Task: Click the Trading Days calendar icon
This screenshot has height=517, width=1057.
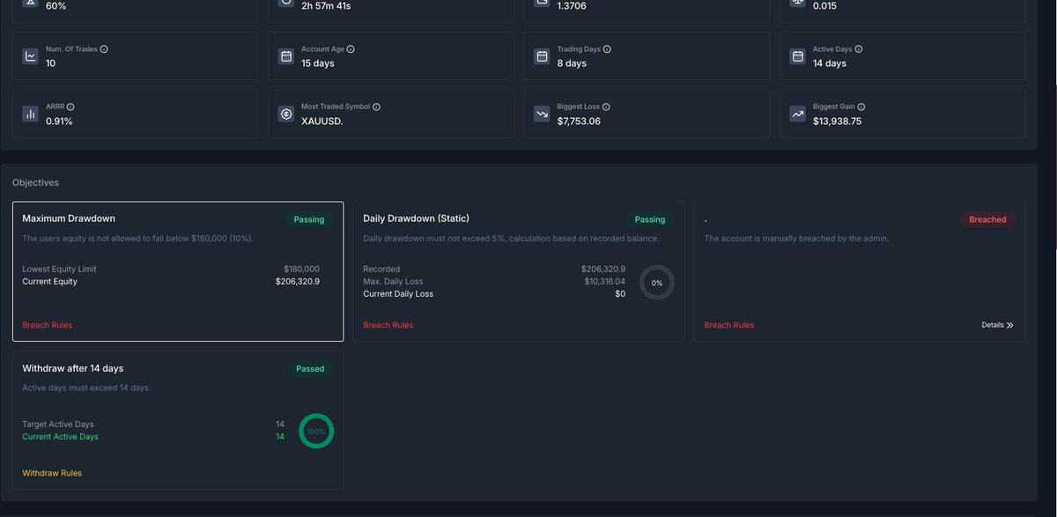Action: [542, 56]
